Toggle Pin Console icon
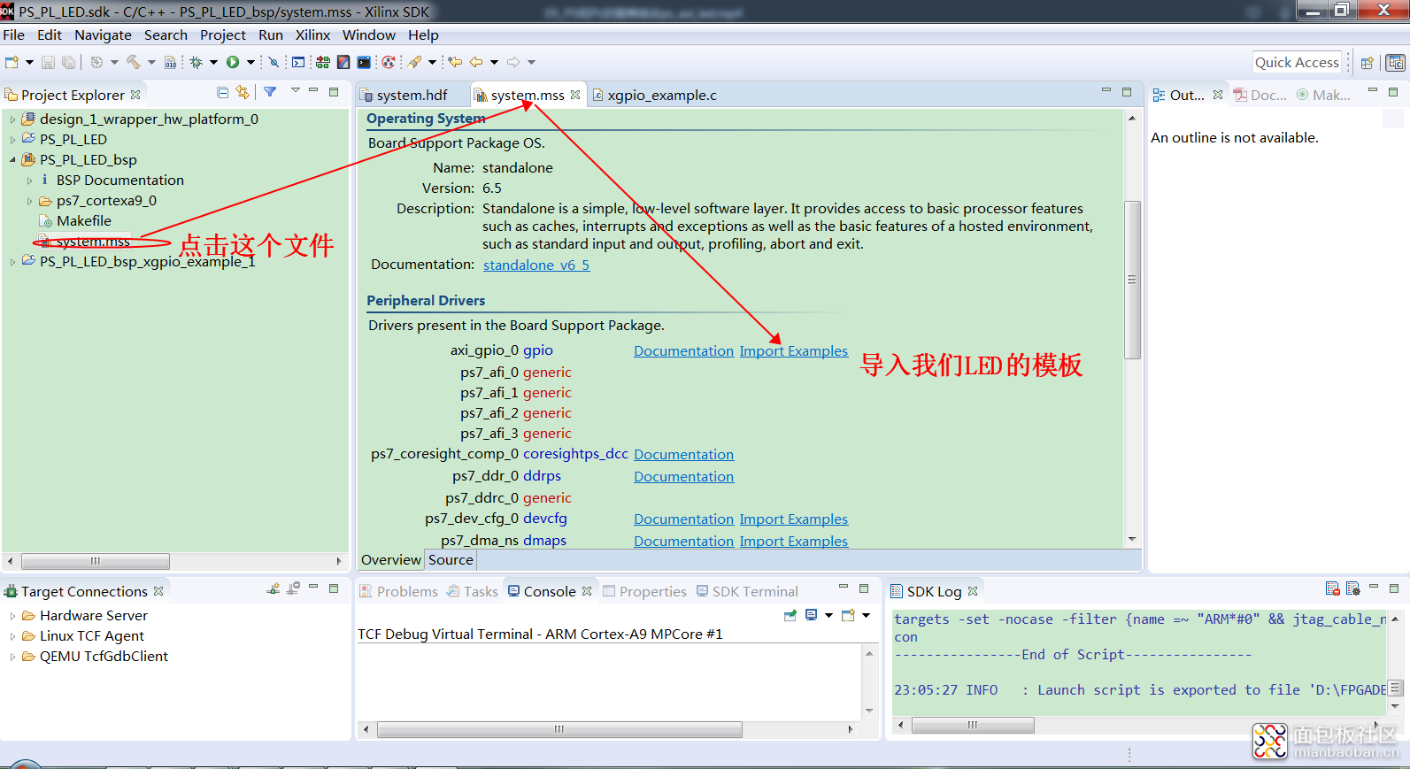The image size is (1410, 769). (x=790, y=616)
